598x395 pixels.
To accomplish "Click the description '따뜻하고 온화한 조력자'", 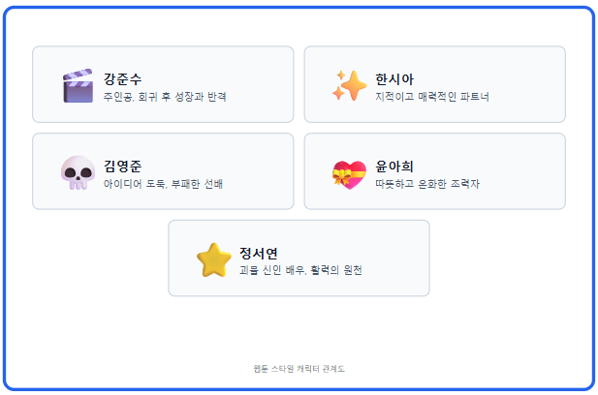I will [427, 184].
